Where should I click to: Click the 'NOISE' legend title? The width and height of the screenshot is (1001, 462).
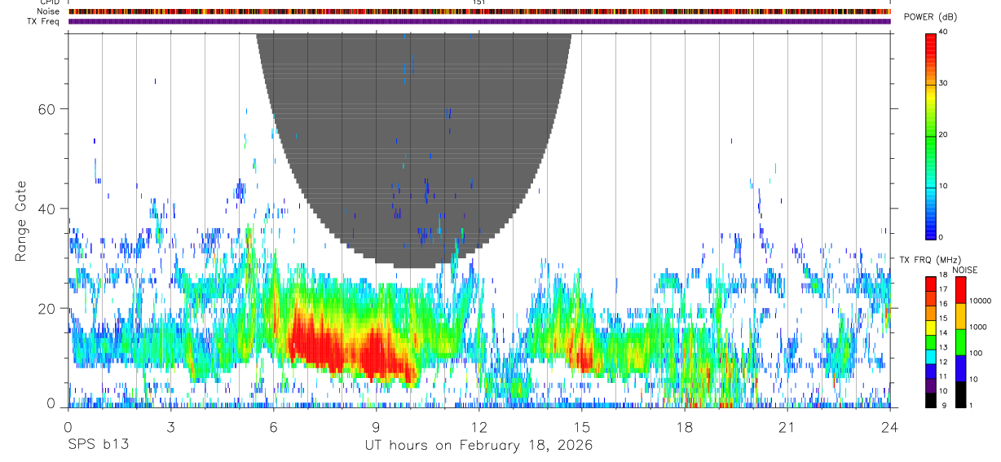964,270
